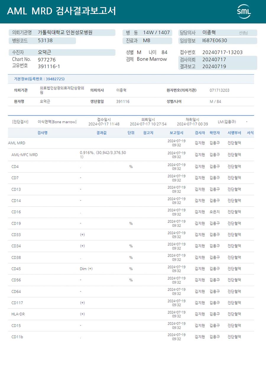
Task: Click the 참고치 column header
Action: tap(148, 133)
